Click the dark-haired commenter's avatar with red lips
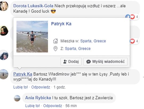The height and width of the screenshot is (109, 144). (4, 31)
